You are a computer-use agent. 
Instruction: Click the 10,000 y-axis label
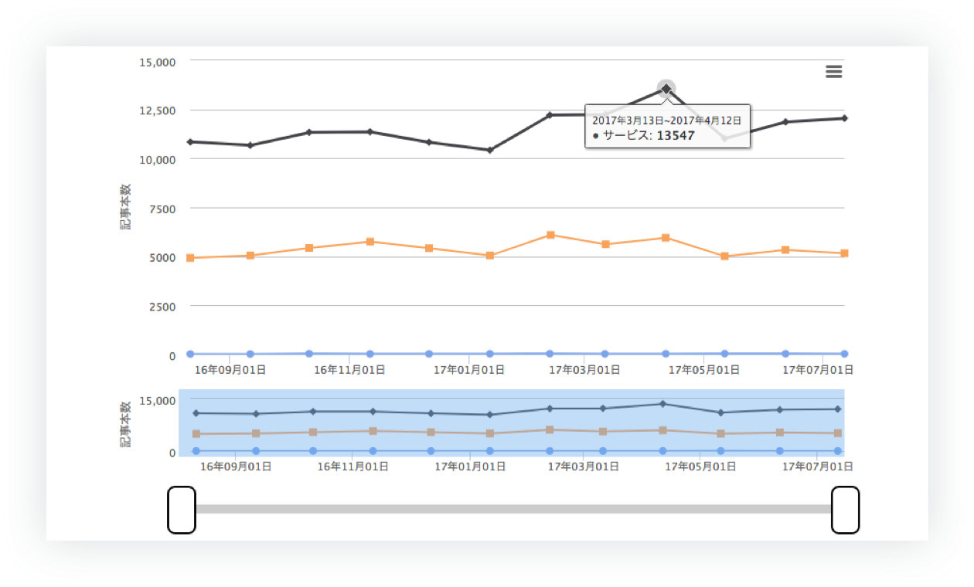tap(158, 160)
